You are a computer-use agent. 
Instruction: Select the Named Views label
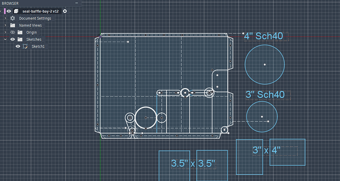30,26
